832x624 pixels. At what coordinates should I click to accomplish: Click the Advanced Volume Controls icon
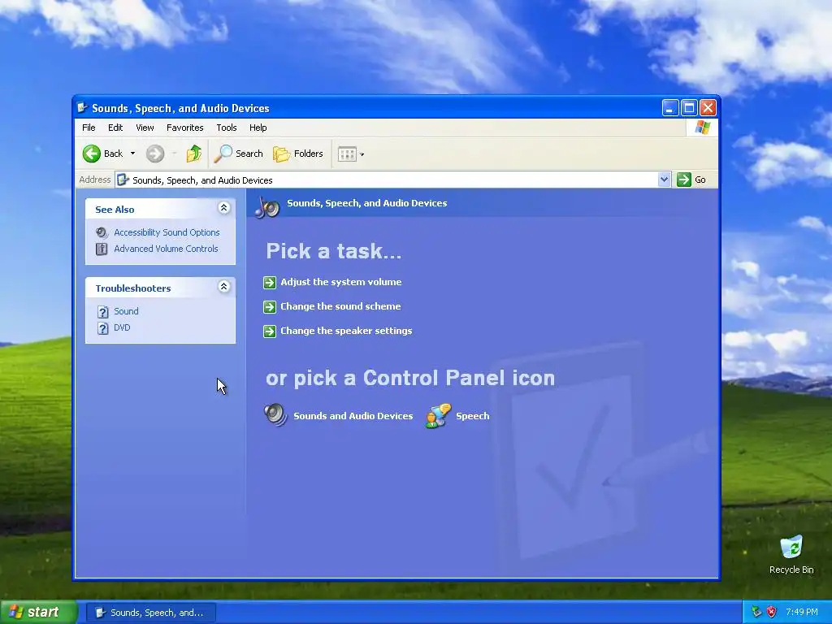click(x=102, y=249)
